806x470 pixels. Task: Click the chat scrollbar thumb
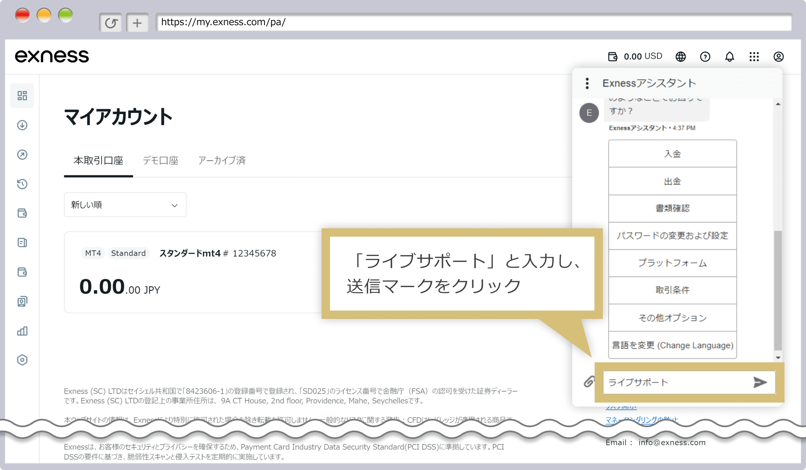point(778,290)
